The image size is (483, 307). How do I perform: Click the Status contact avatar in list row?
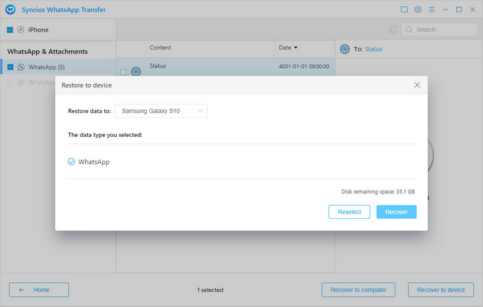(136, 72)
